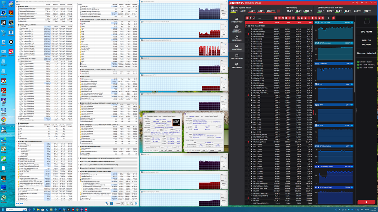Screen dimensions: 378x212
Task: Expand the Core VIDs node in HWiNFO
Action: click(18, 26)
